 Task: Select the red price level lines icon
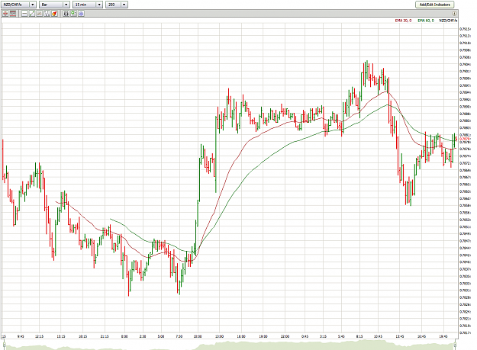point(13,14)
